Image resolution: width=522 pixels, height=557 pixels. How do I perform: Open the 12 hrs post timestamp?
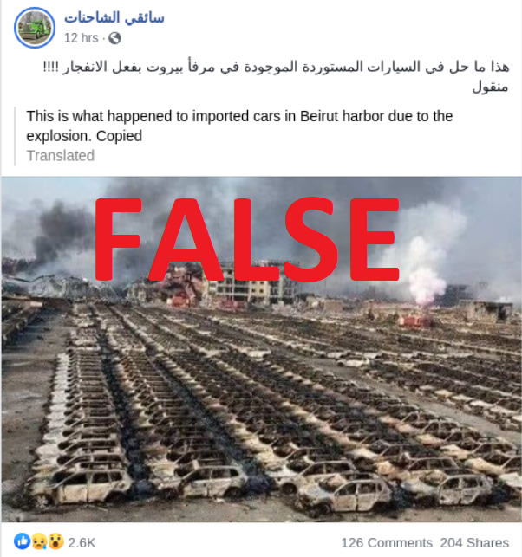(81, 38)
